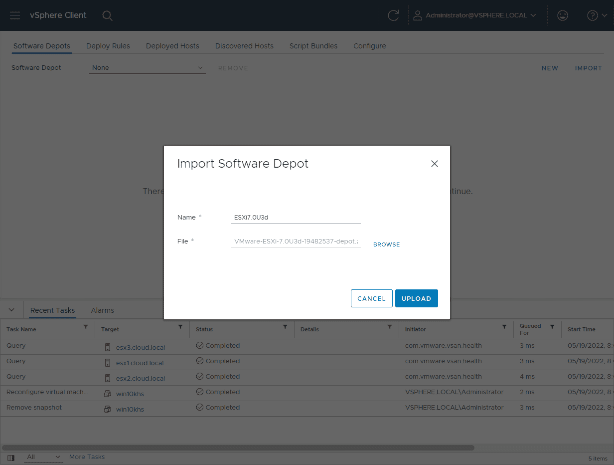Open the hamburger navigation menu
Image resolution: width=614 pixels, height=465 pixels.
tap(15, 15)
